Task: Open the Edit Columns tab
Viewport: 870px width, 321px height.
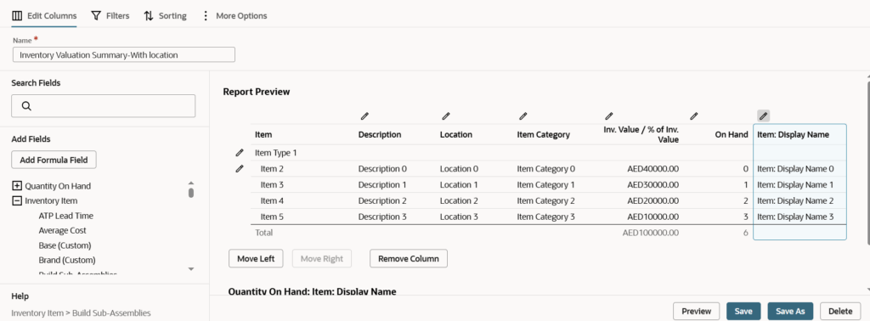Action: (x=44, y=15)
